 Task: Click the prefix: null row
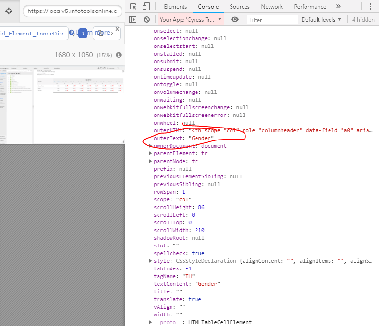point(172,169)
